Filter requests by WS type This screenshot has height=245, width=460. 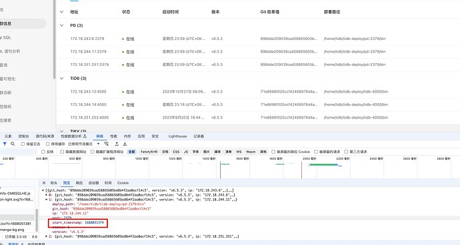(239, 152)
